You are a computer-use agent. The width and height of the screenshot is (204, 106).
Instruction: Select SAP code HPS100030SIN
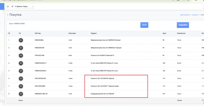tap(40, 86)
